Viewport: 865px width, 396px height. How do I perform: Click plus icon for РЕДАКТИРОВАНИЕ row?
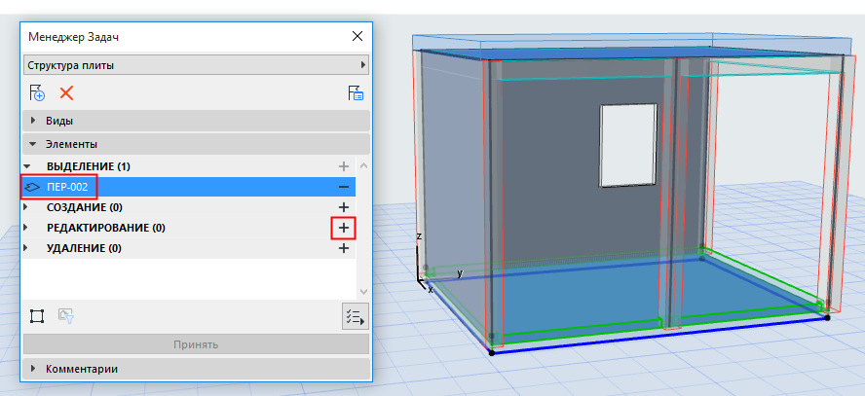coord(344,228)
